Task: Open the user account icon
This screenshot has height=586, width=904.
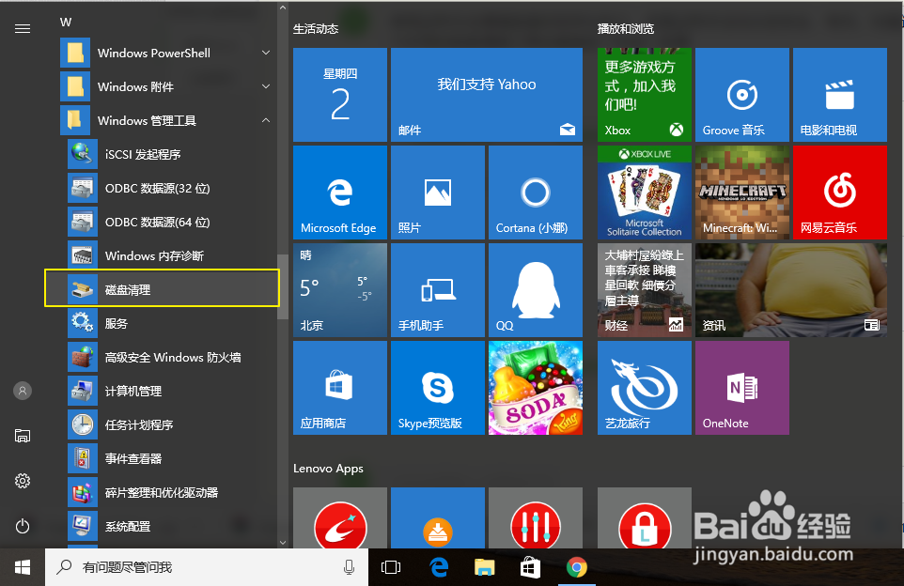Action: [23, 391]
